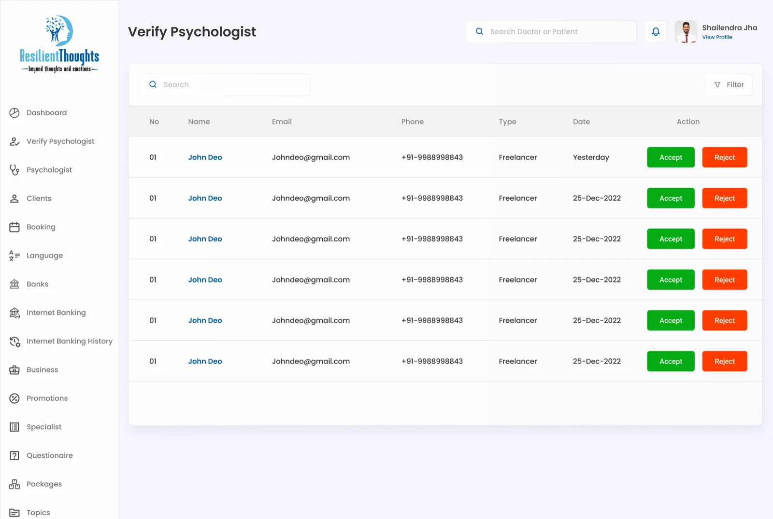This screenshot has height=519, width=773.
Task: Reject the fifth row psychologist request
Action: click(x=725, y=320)
